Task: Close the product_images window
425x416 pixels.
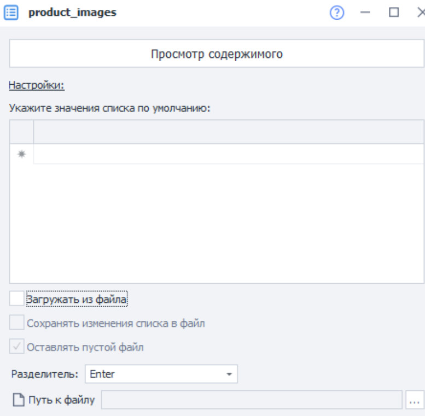Action: click(x=420, y=13)
